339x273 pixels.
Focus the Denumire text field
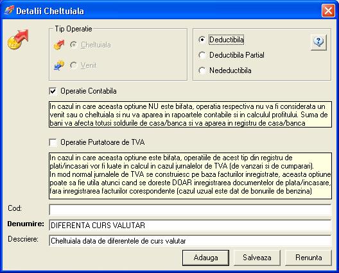coord(190,226)
